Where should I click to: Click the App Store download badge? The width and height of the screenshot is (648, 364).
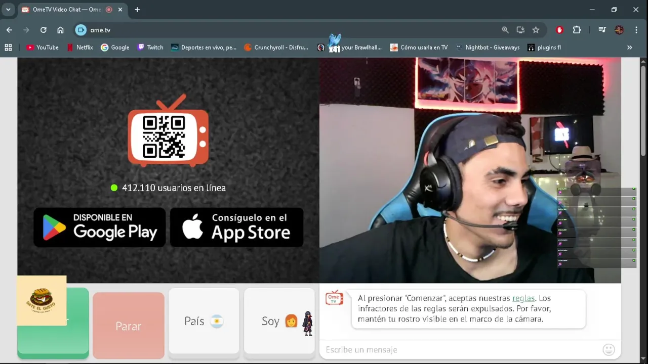click(x=237, y=227)
